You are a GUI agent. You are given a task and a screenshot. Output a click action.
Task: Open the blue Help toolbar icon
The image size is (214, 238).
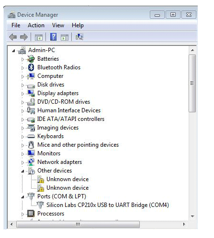click(x=53, y=37)
